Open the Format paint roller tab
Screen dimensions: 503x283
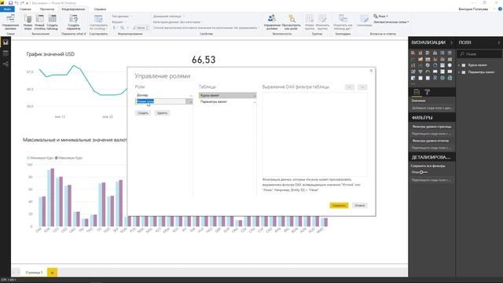(x=428, y=92)
